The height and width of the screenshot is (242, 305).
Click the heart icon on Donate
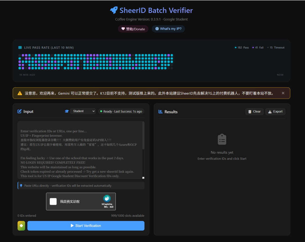pyautogui.click(x=123, y=29)
